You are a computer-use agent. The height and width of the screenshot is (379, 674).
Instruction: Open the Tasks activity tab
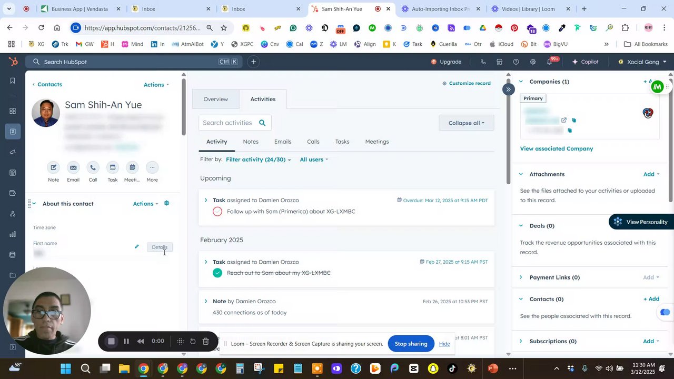click(x=342, y=142)
